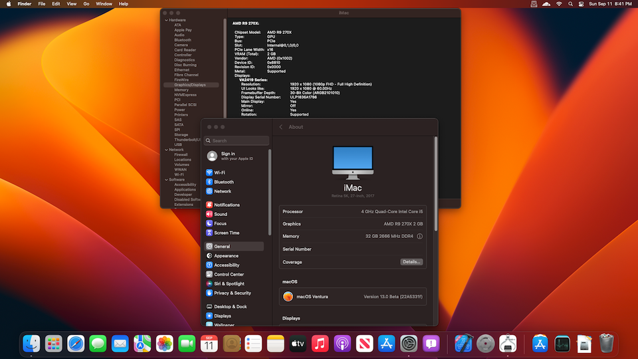This screenshot has height=359, width=638.
Task: Open Podcasts from the Dock
Action: click(x=342, y=344)
